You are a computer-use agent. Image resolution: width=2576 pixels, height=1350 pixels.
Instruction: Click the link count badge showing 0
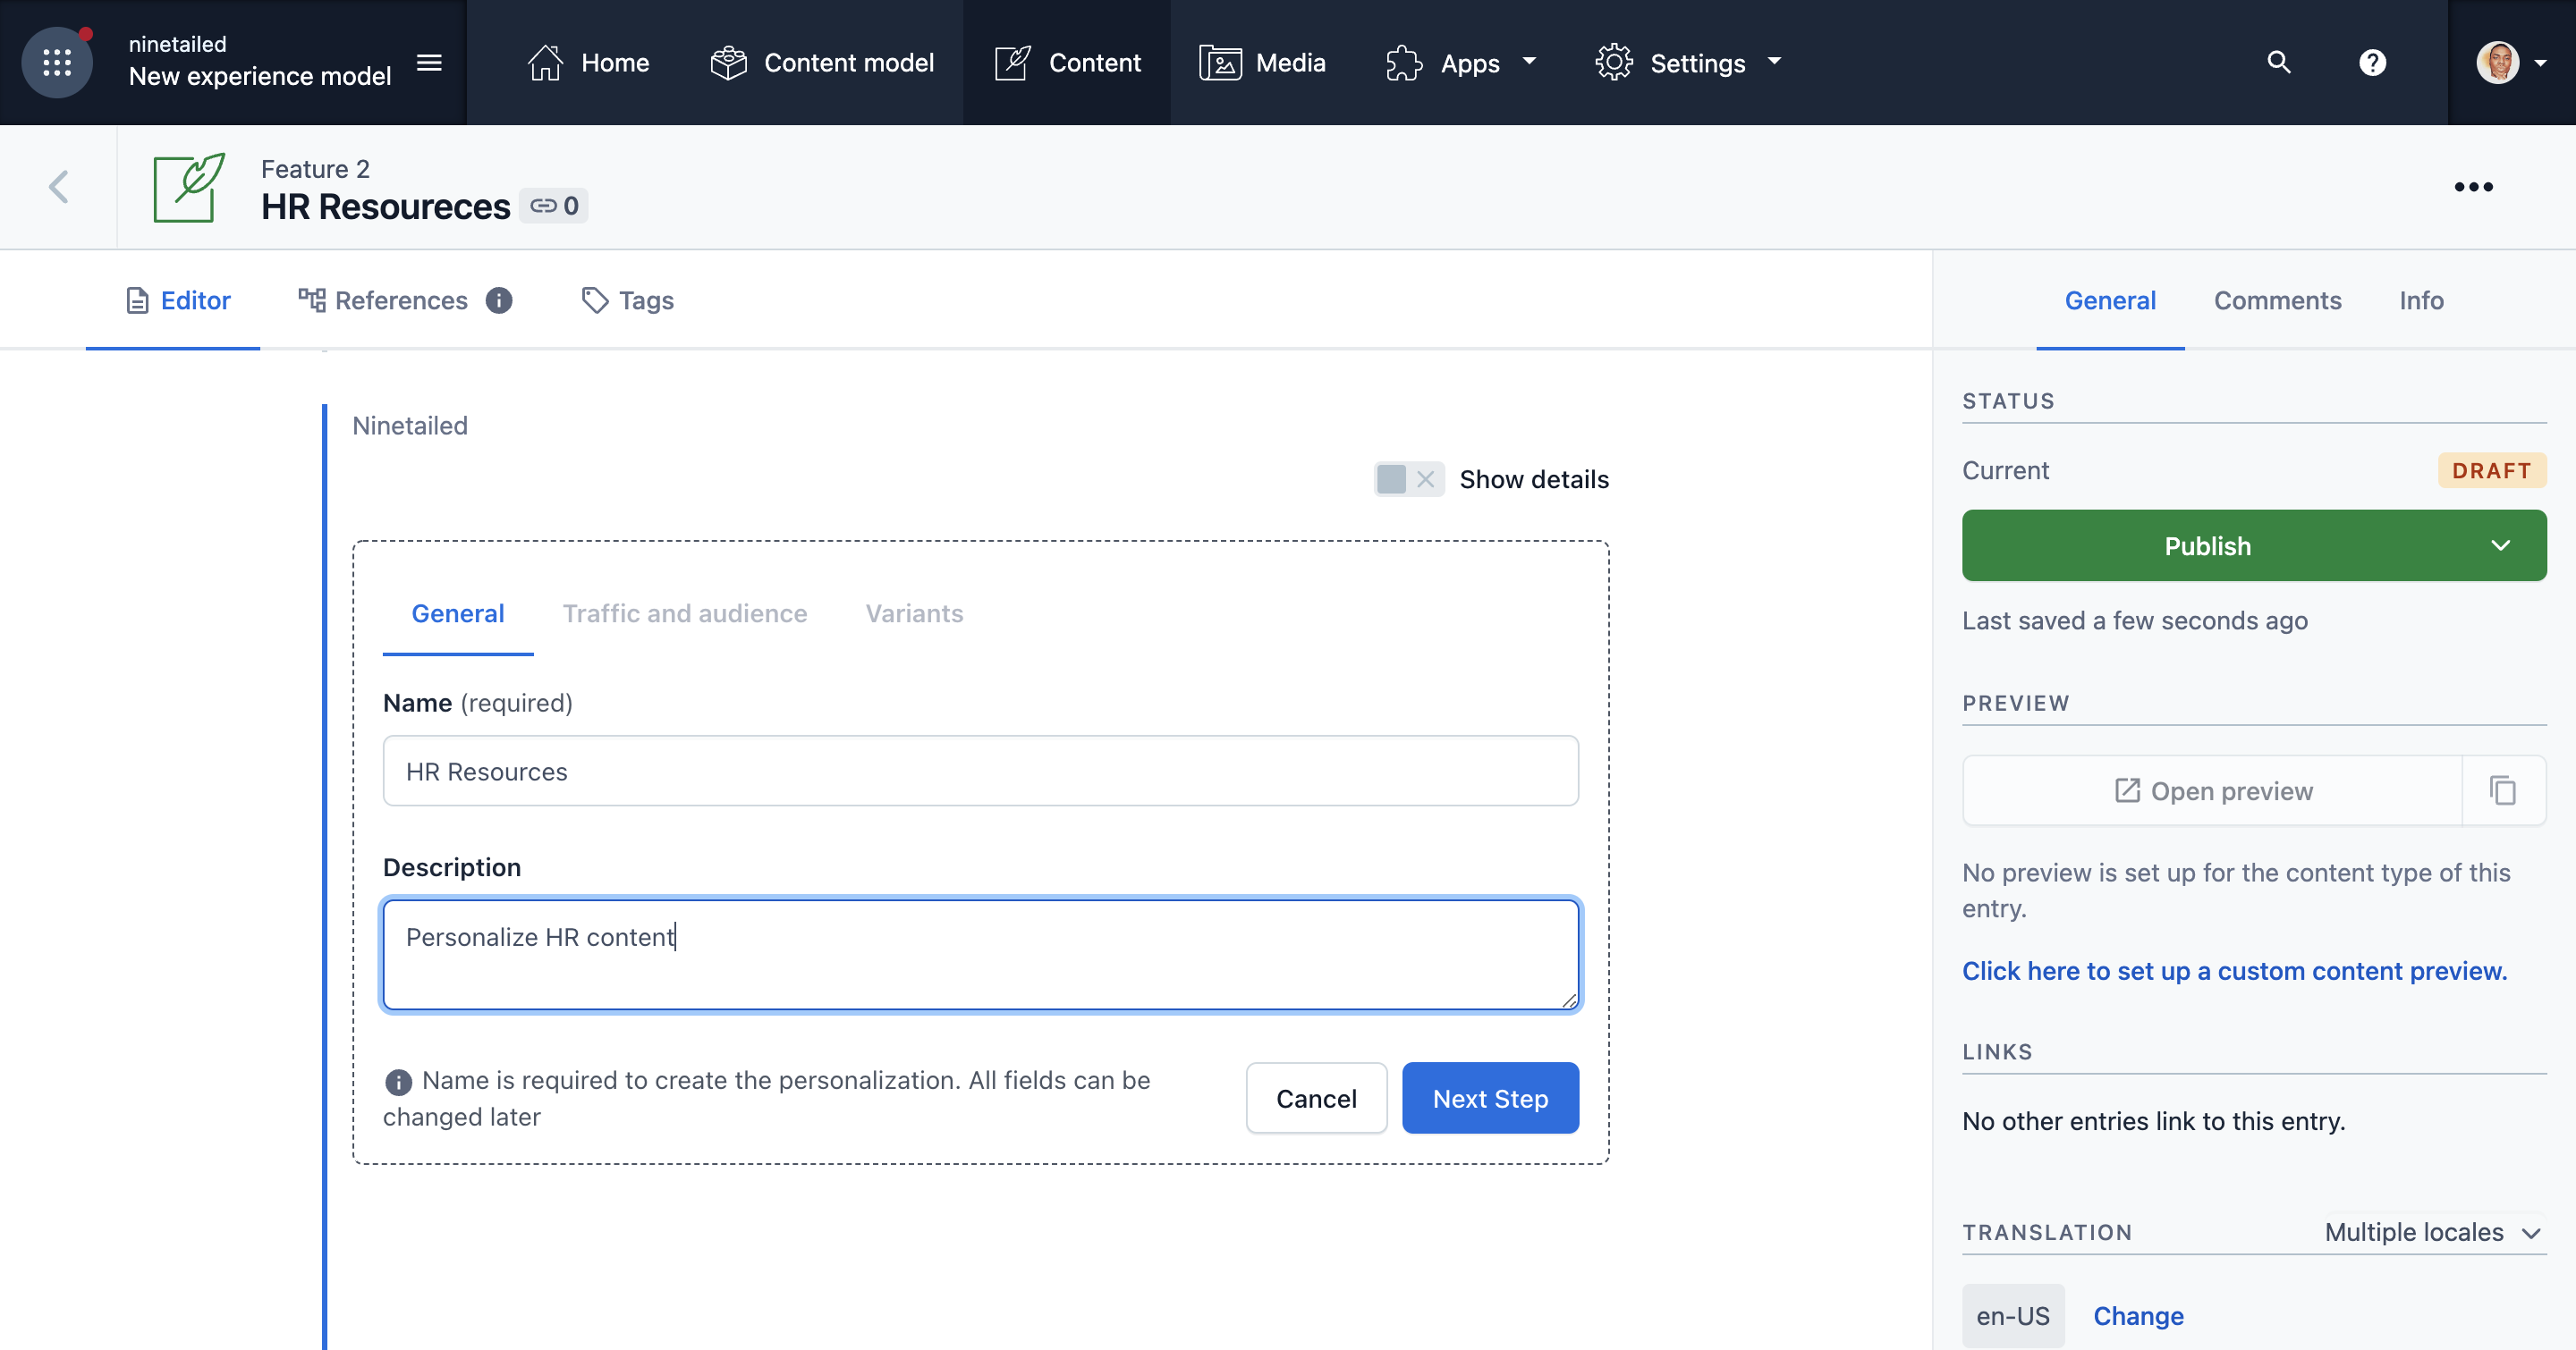(554, 206)
